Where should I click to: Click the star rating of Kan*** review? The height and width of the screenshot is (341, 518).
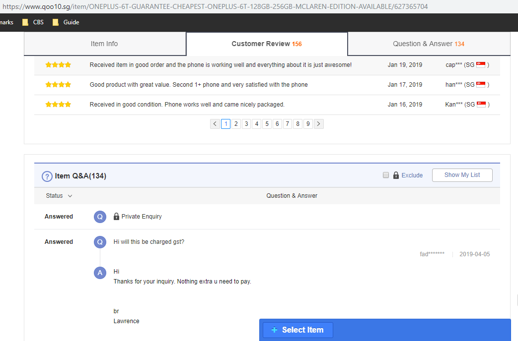pyautogui.click(x=58, y=104)
